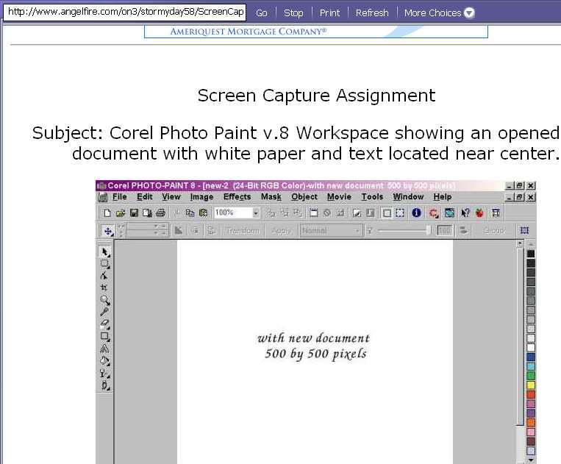Image resolution: width=561 pixels, height=464 pixels.
Task: Select the Object Picker arrow tool
Action: click(105, 251)
